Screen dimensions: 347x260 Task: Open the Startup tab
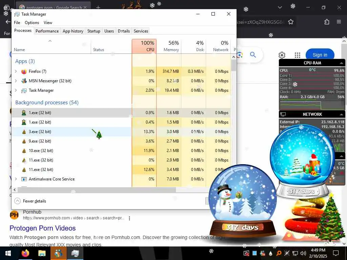(x=94, y=31)
